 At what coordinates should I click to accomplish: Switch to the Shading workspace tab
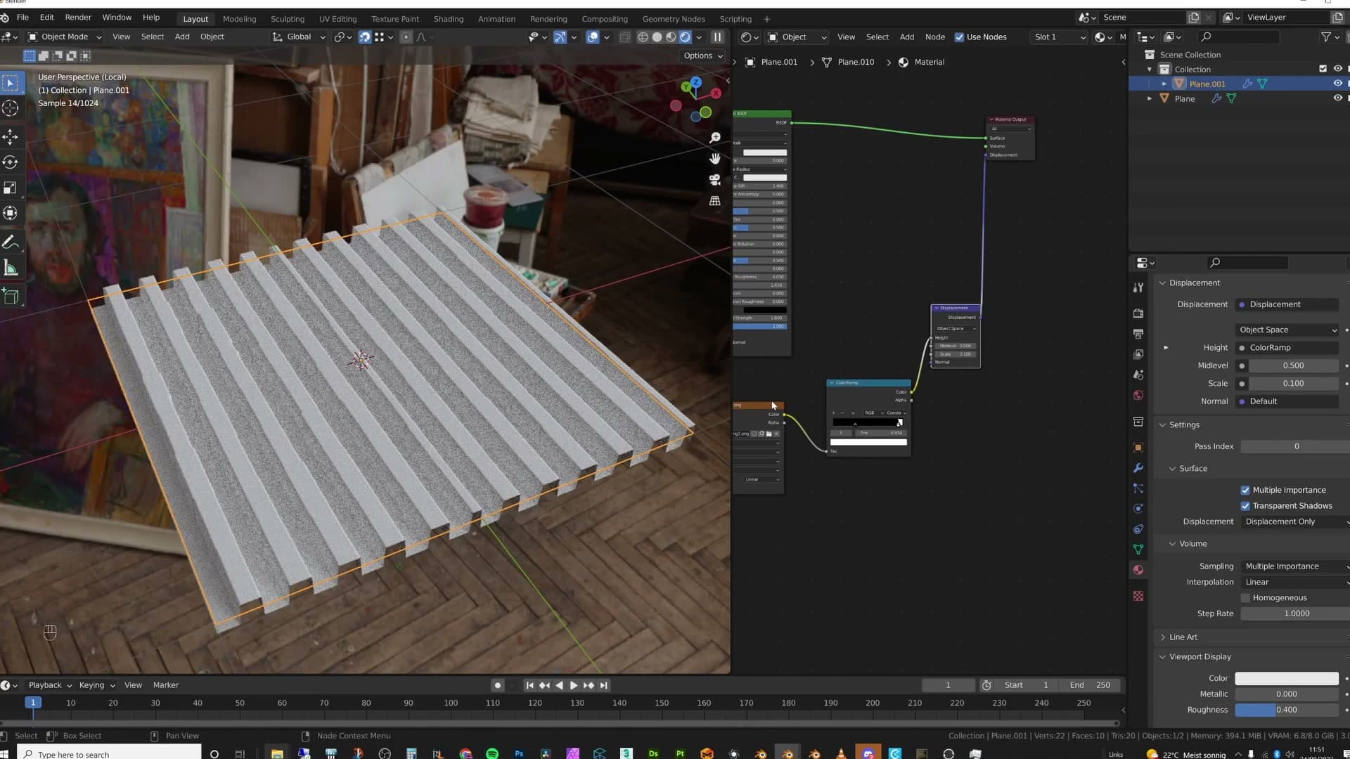click(448, 19)
